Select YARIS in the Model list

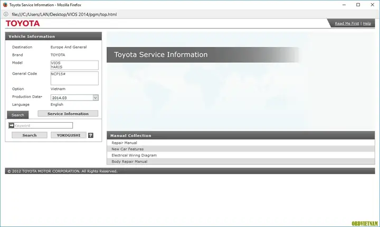coord(56,67)
